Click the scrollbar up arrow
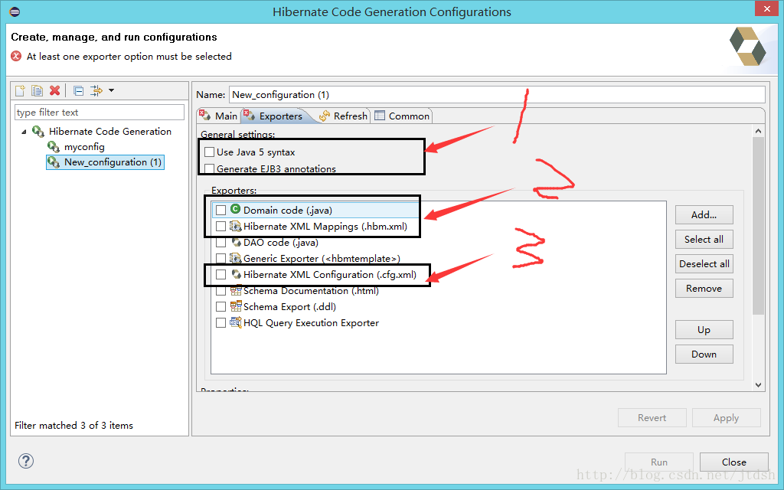This screenshot has height=490, width=784. click(758, 131)
